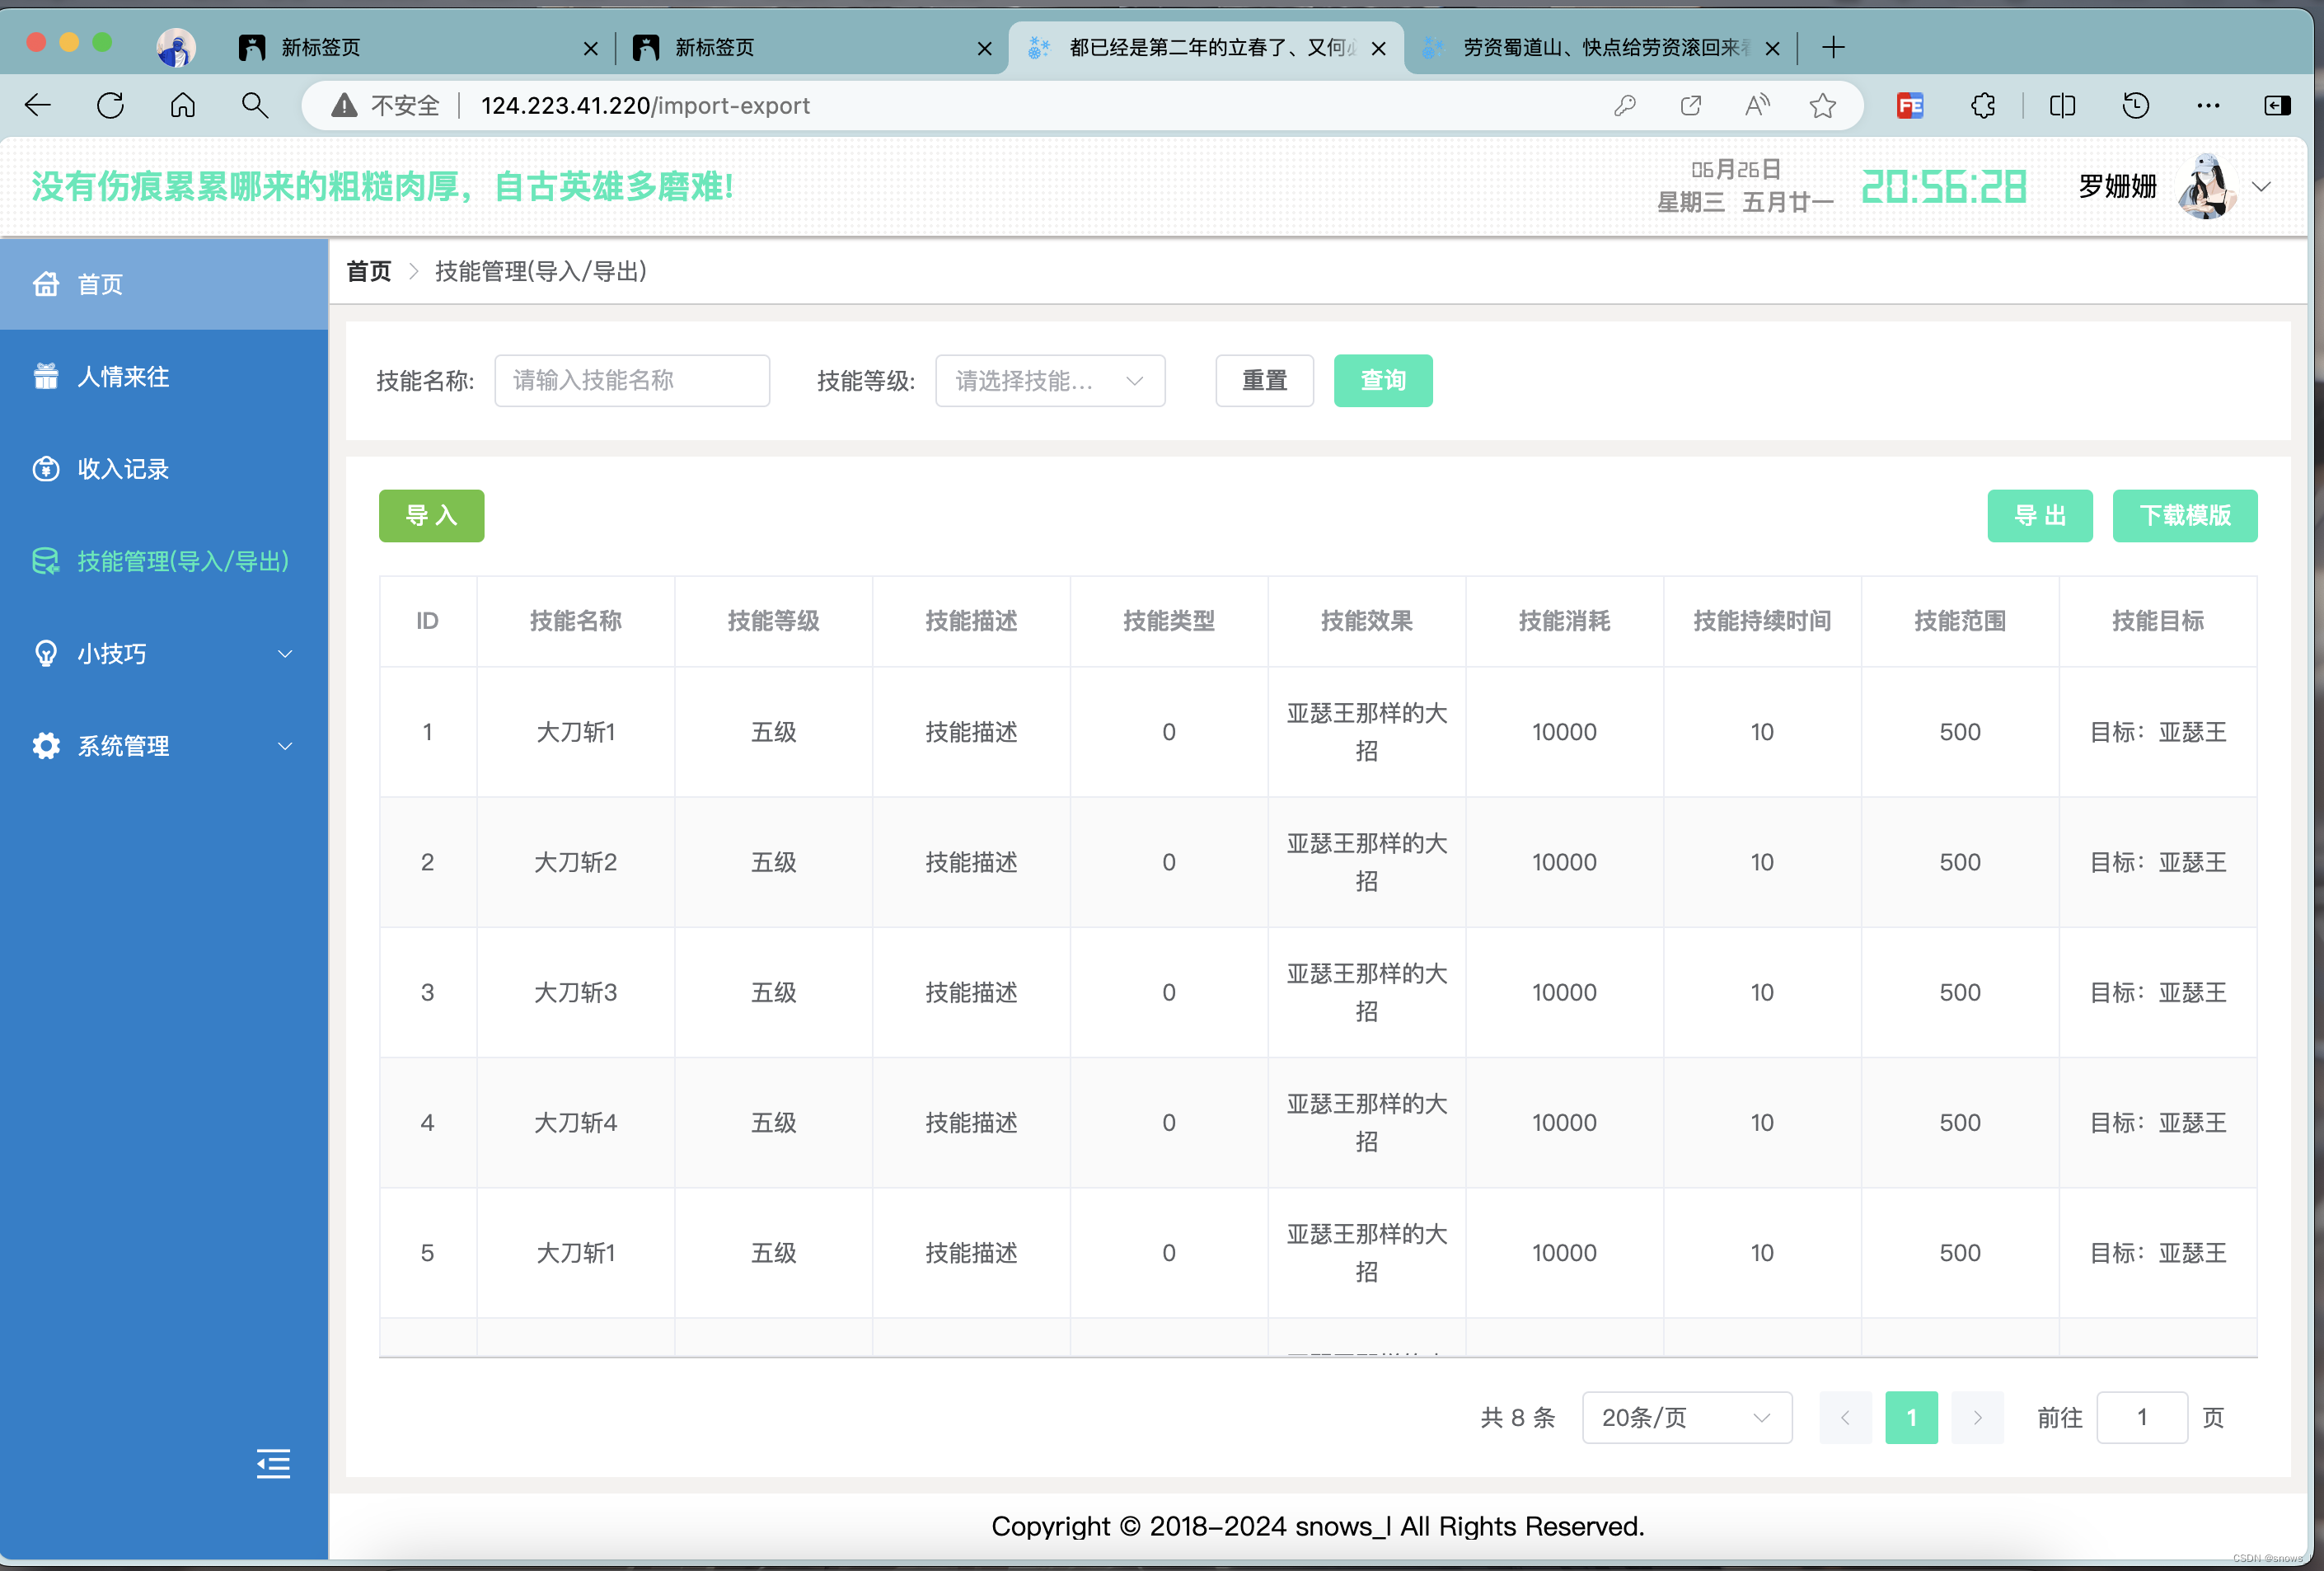Click the split screen icon in toolbar

coord(2062,105)
